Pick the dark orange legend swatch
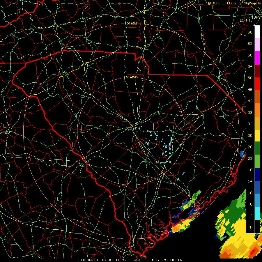262x262 pixels. (257, 97)
